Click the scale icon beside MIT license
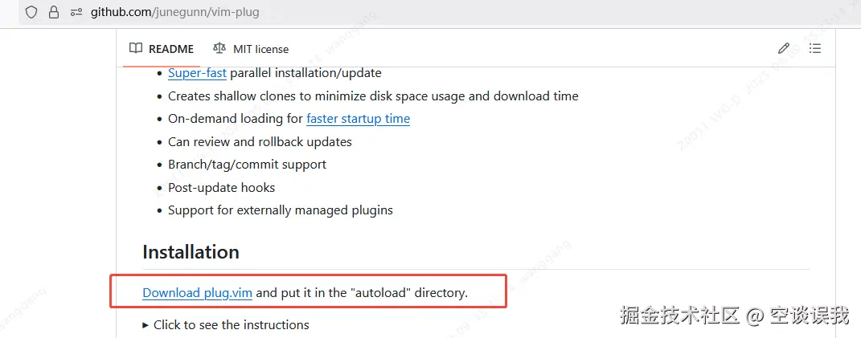861x338 pixels. 219,49
